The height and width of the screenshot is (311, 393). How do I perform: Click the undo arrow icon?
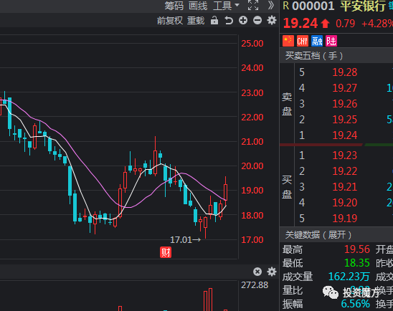click(x=229, y=20)
